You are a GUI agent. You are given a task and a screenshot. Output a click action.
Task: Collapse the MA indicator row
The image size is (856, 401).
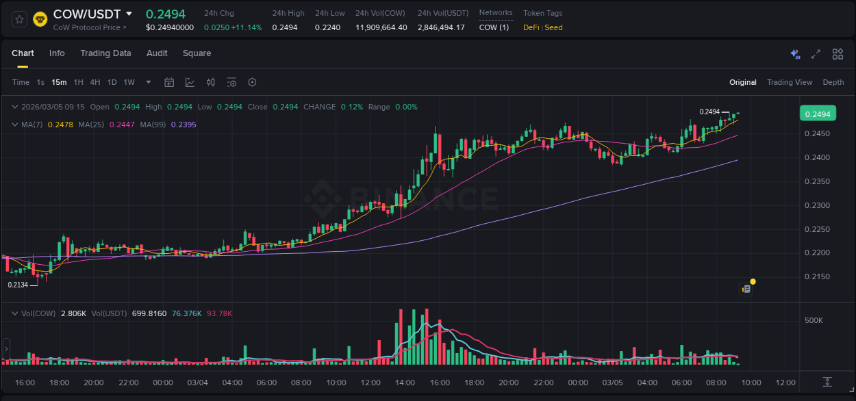click(14, 125)
